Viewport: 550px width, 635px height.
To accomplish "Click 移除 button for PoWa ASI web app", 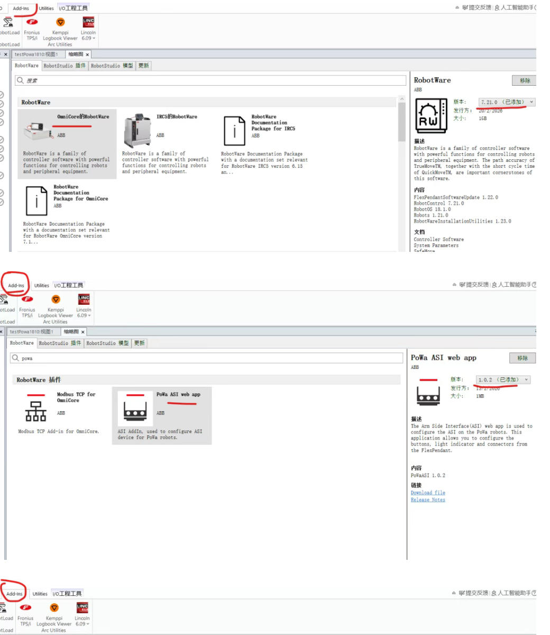I will [522, 358].
